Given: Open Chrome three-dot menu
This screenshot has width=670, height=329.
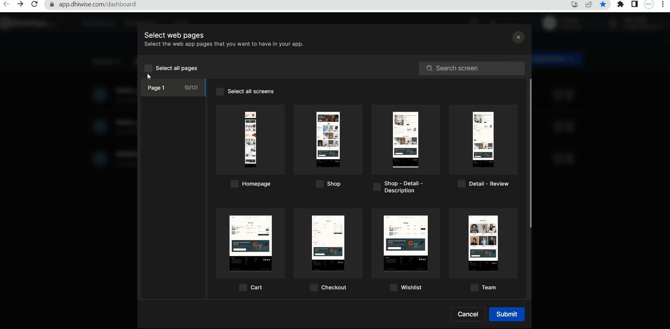Looking at the screenshot, I should click(x=663, y=4).
